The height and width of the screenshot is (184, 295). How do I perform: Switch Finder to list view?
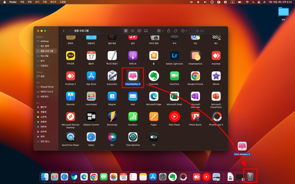132,31
